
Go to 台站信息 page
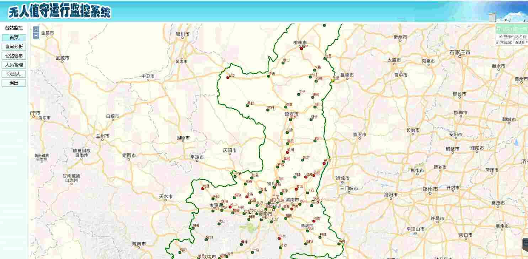click(14, 56)
